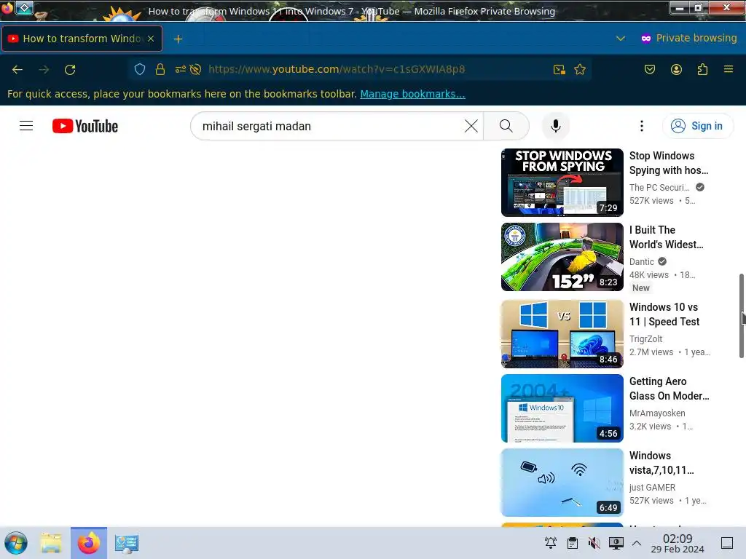Open picture-in-picture icon in address bar
This screenshot has height=559, width=746.
[559, 70]
